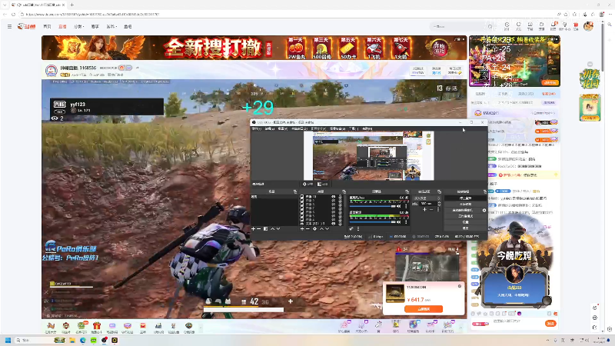Image resolution: width=615 pixels, height=346 pixels.
Task: Click the search magnifier in Douyu header
Action: point(490,26)
